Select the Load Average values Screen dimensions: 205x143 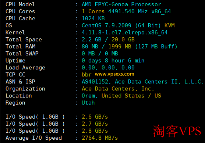click(x=108, y=68)
